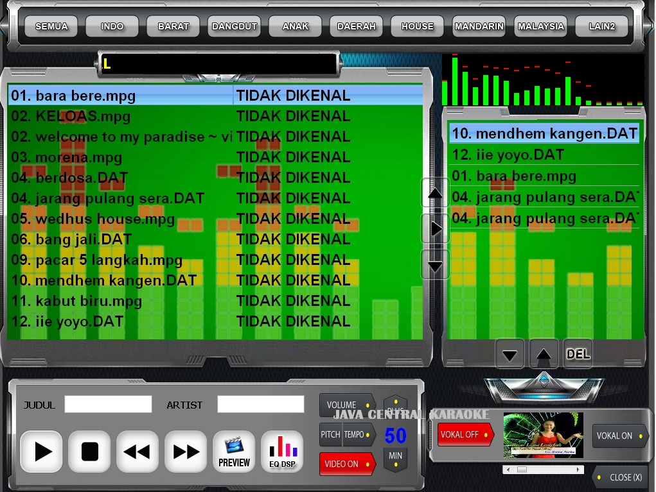Image resolution: width=656 pixels, height=492 pixels.
Task: Move playlist item up arrow
Action: pos(544,354)
